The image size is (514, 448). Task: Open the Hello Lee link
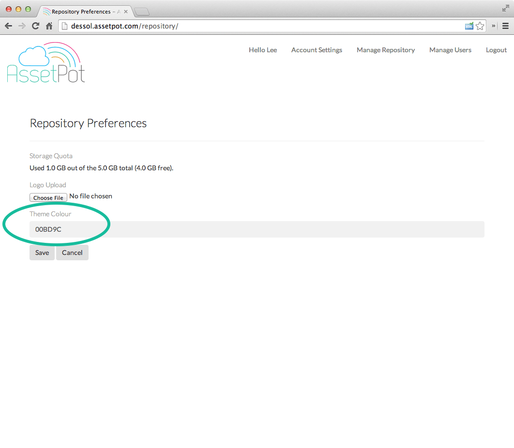point(263,50)
